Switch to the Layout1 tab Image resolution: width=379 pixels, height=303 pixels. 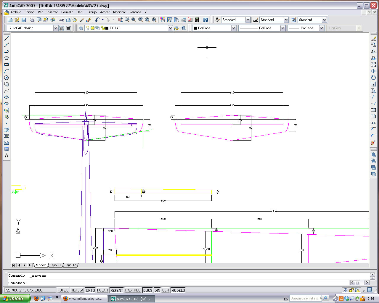tap(55, 265)
